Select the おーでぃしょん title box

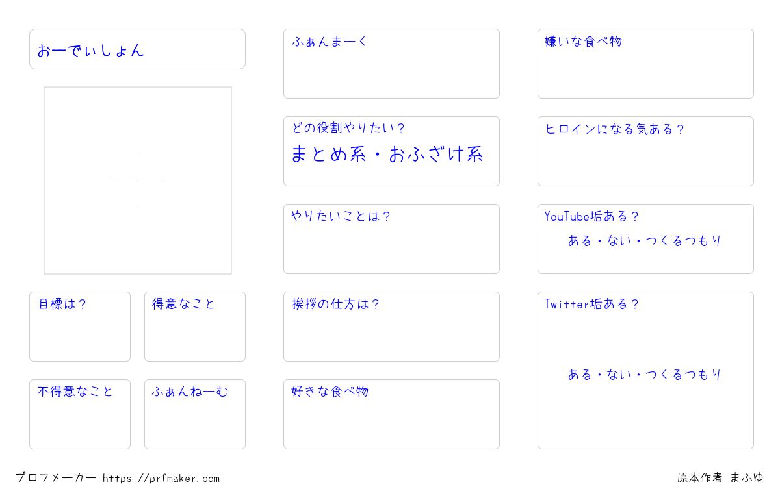click(x=137, y=49)
